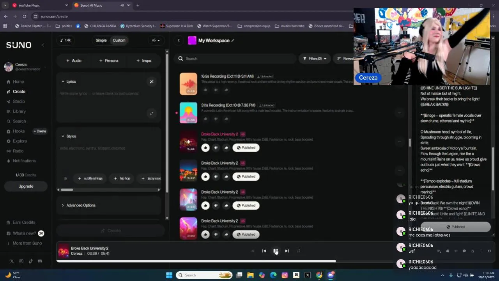Open Suno's Instagram link in sidebar

[21, 261]
